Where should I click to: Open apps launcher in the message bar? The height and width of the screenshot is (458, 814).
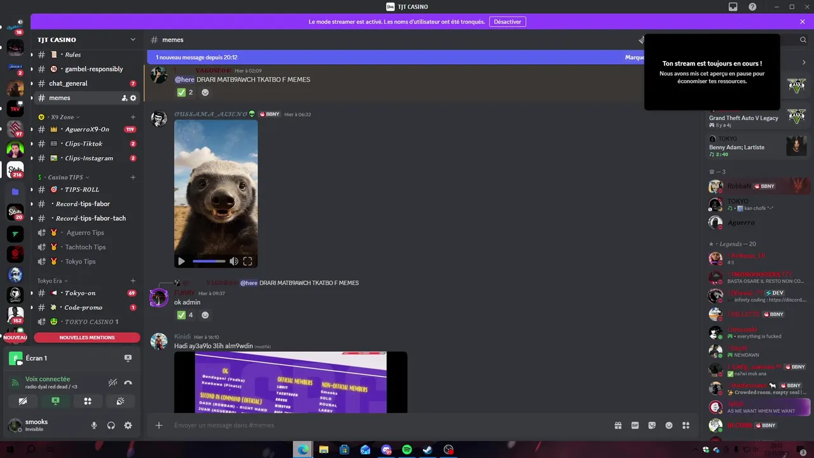click(x=686, y=426)
